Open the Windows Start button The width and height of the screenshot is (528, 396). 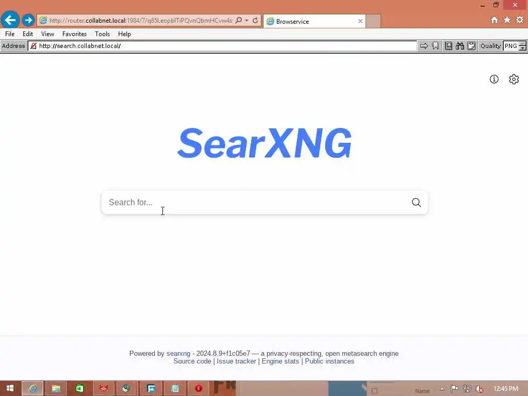(10, 388)
